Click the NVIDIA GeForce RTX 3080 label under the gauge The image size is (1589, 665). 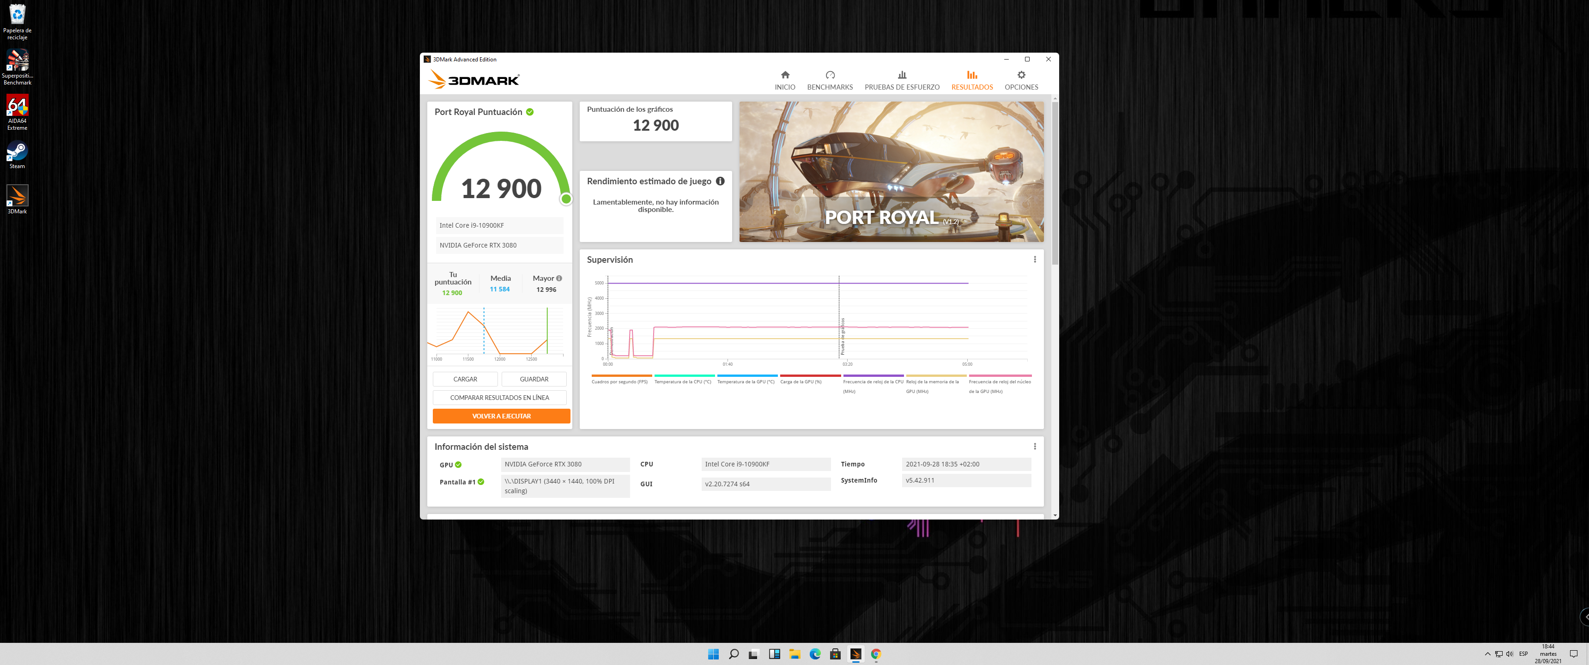[x=500, y=245]
